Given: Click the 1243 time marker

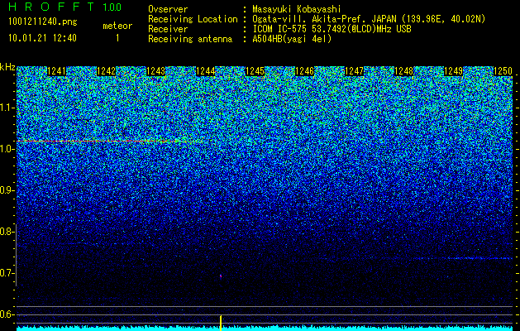Looking at the screenshot, I should point(156,71).
